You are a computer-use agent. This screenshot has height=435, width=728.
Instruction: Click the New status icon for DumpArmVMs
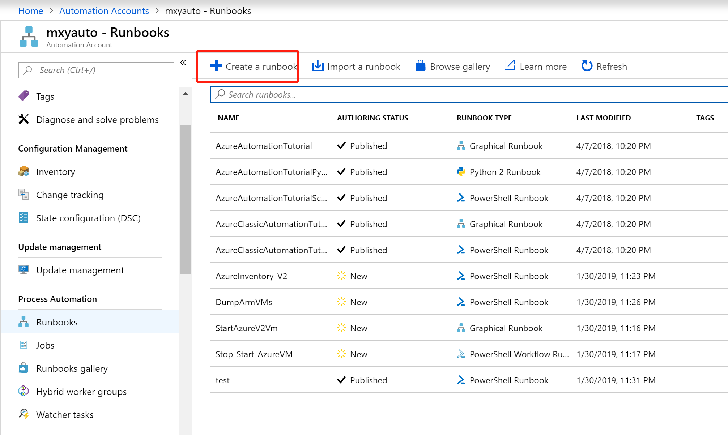[x=341, y=302]
